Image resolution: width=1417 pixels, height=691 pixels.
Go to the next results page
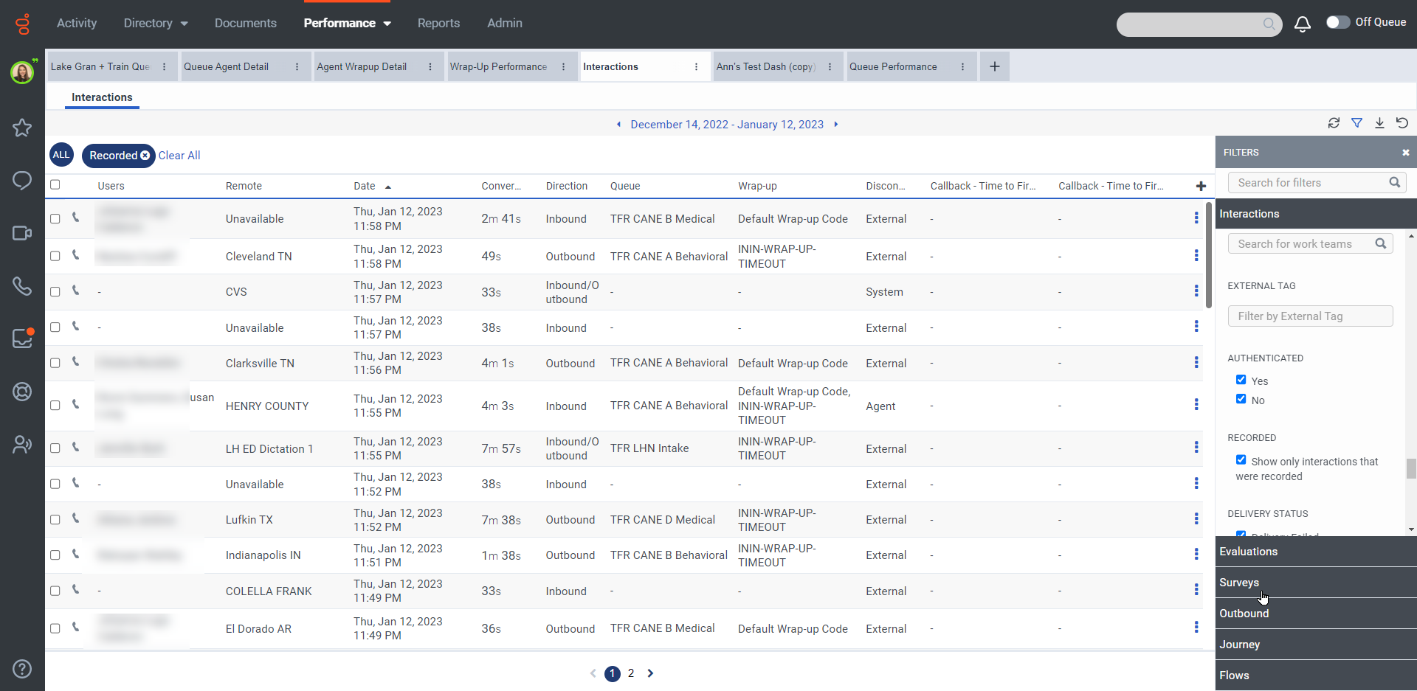pos(650,673)
